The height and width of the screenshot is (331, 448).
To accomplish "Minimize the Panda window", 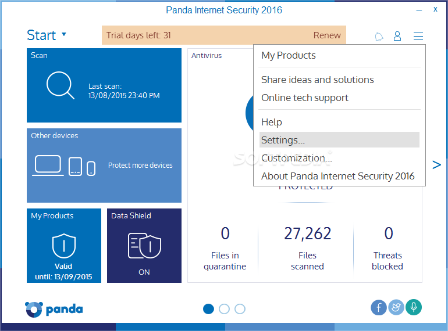I will pos(419,10).
